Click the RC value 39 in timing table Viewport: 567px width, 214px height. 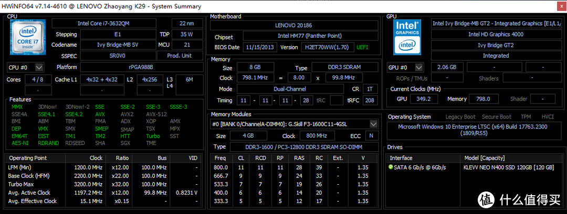click(x=319, y=167)
